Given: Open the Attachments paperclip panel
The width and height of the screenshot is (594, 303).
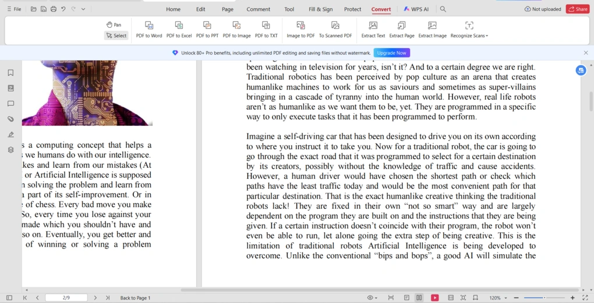Looking at the screenshot, I should pyautogui.click(x=10, y=119).
